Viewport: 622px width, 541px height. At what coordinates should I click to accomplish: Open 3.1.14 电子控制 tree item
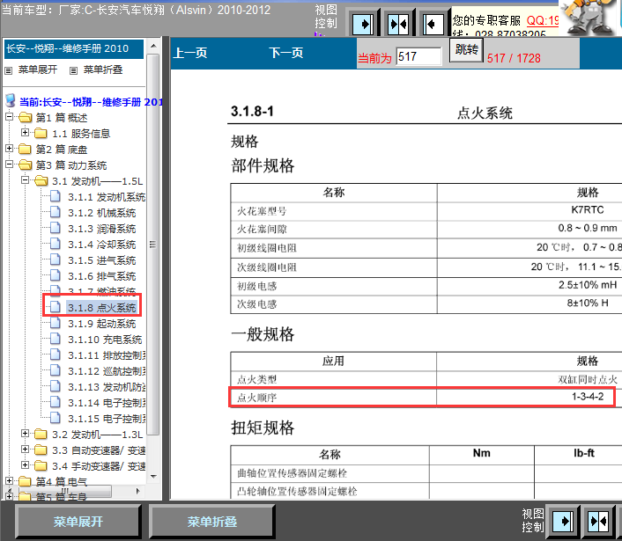(107, 403)
